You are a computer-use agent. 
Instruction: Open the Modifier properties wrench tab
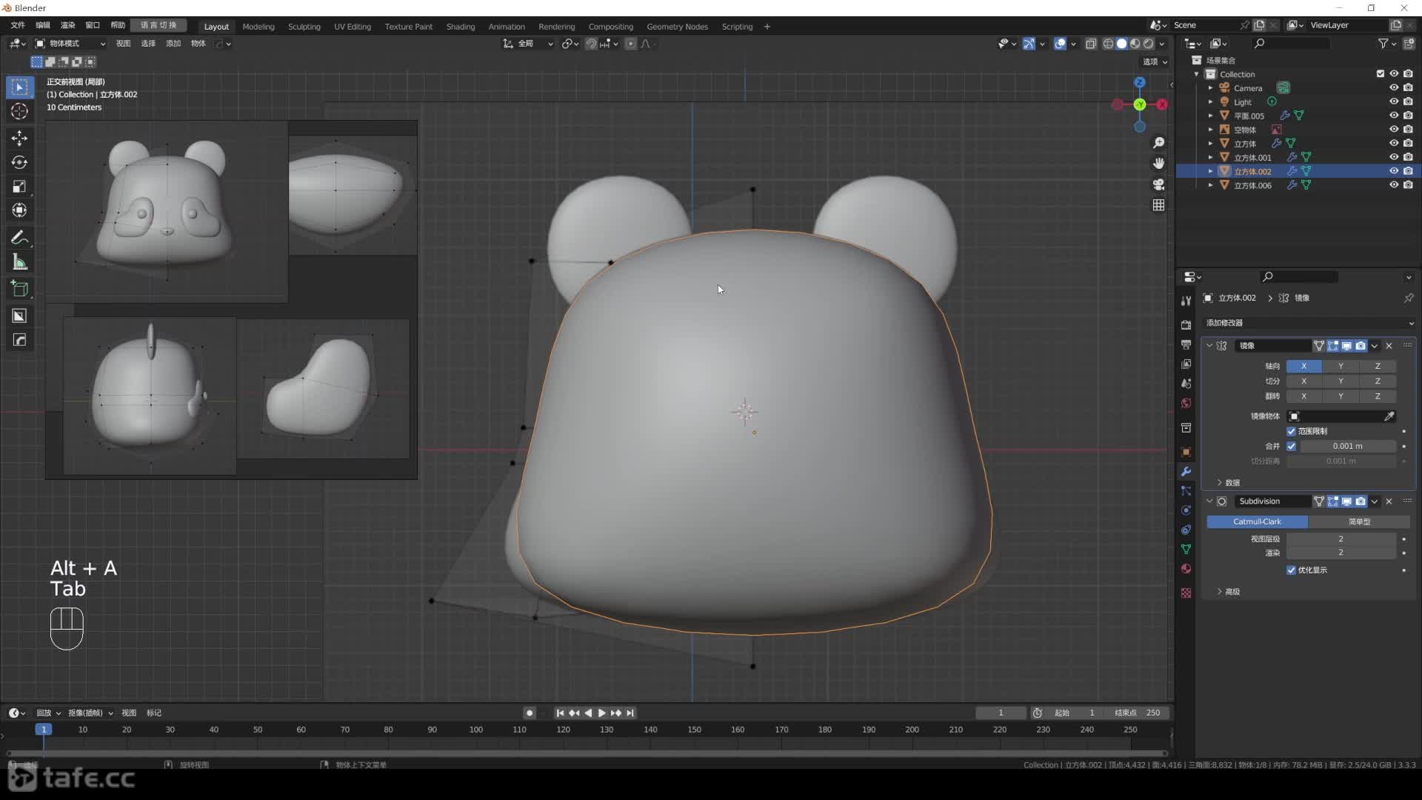coord(1186,472)
